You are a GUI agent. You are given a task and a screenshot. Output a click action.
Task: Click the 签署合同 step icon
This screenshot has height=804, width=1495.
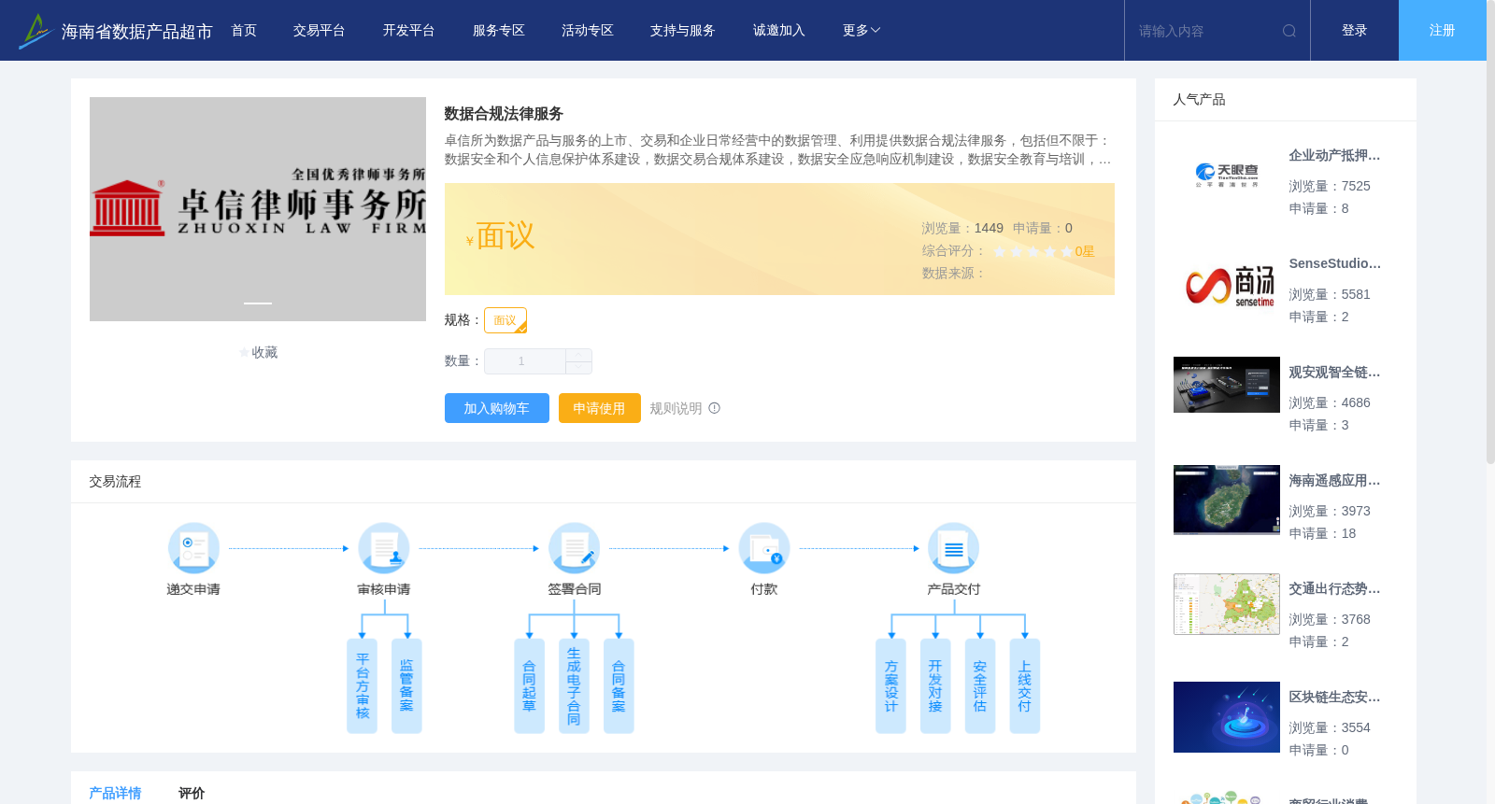[574, 548]
